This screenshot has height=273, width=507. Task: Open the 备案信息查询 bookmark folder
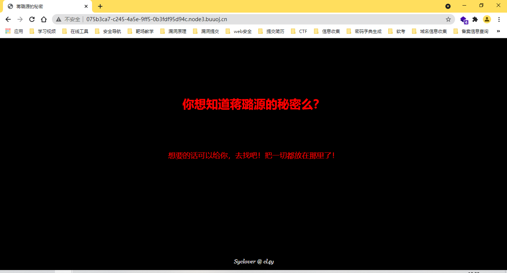point(471,32)
